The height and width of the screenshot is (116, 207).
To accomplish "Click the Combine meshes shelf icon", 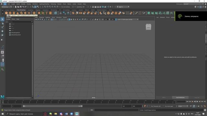I will coord(73,13).
